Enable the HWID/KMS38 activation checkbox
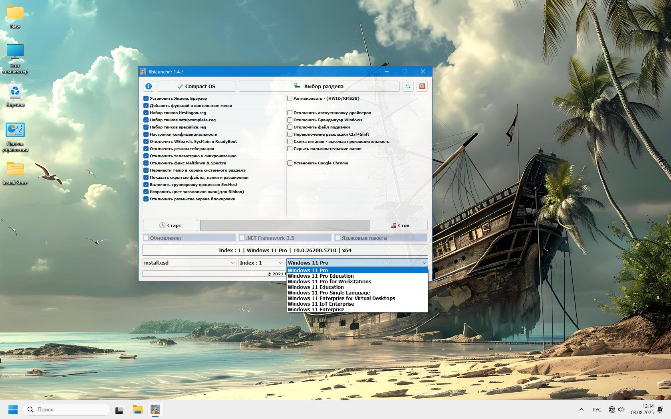 pos(290,99)
